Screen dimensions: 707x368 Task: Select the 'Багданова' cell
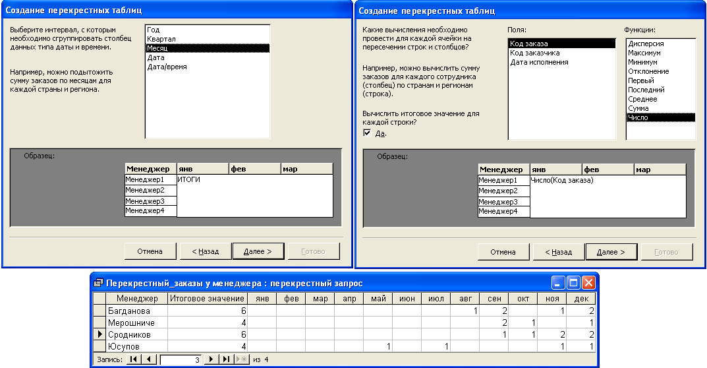point(136,311)
